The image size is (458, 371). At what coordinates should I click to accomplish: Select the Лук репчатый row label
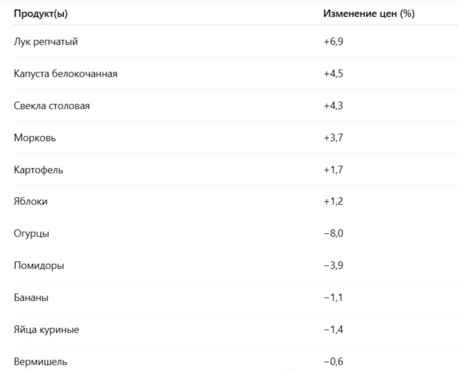pyautogui.click(x=46, y=42)
